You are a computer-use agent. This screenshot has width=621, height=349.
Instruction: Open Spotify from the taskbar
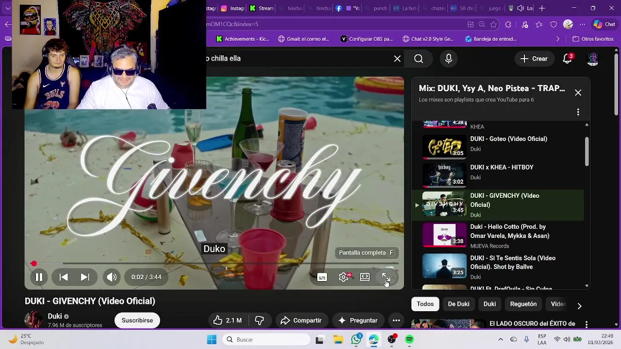click(409, 340)
